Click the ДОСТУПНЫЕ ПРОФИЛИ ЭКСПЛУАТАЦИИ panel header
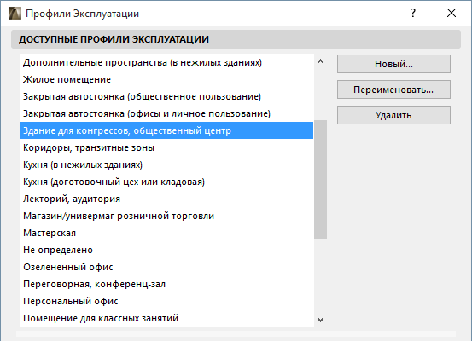Screen dimensions: 472x341 point(236,39)
